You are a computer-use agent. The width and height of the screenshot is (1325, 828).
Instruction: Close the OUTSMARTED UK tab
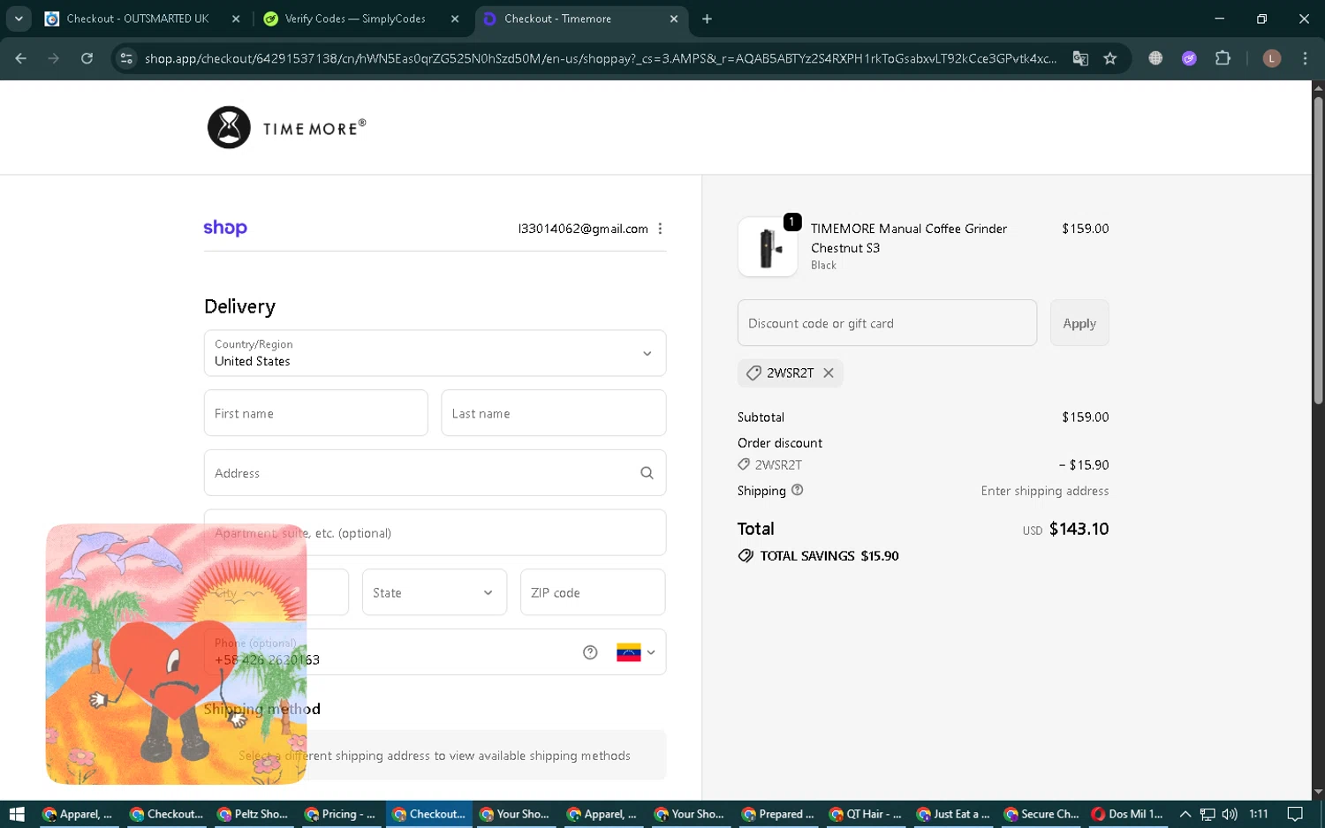(x=236, y=19)
